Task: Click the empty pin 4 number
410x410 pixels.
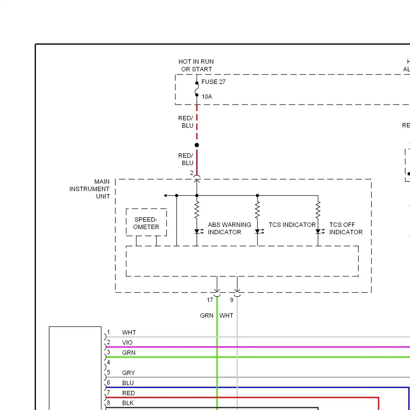Action: click(109, 362)
